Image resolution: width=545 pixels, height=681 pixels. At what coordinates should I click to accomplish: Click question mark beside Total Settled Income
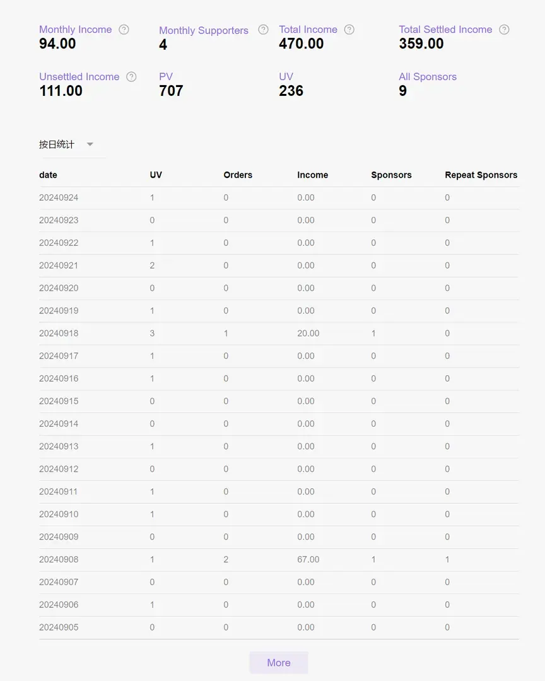(504, 30)
